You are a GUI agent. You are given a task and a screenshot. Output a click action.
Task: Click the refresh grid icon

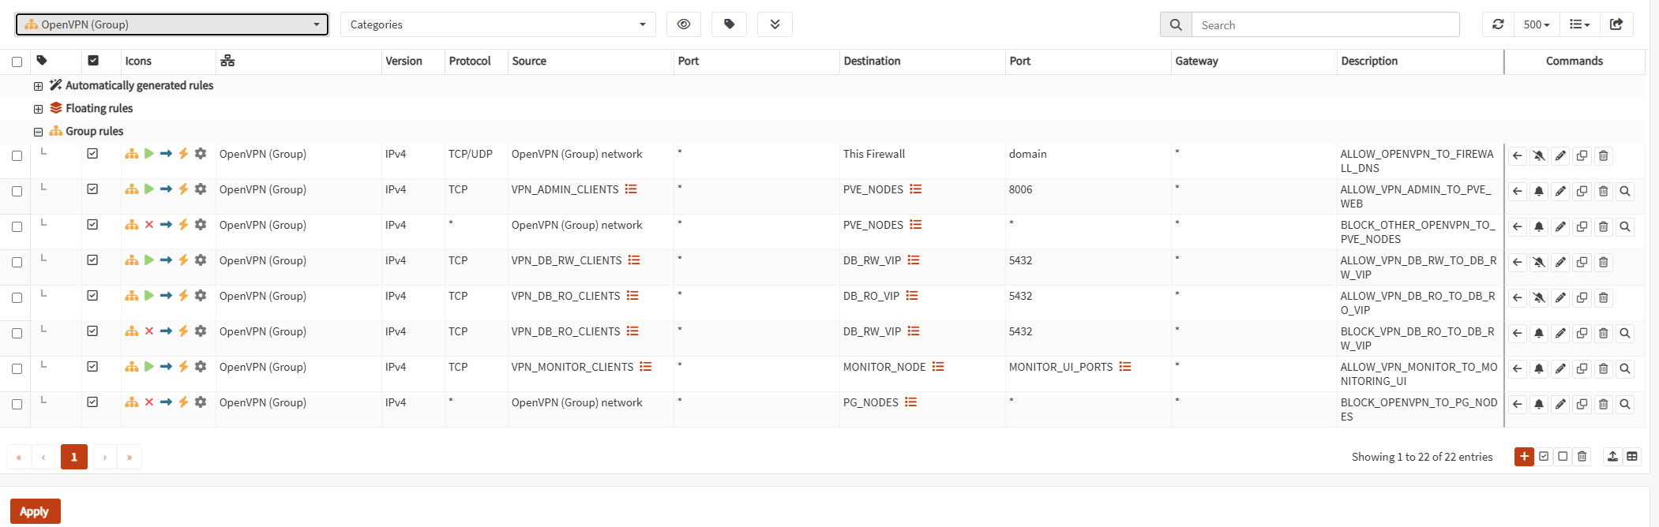(1498, 24)
